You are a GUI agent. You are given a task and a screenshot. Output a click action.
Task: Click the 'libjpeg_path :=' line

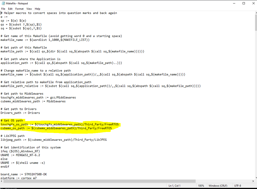[54, 140]
